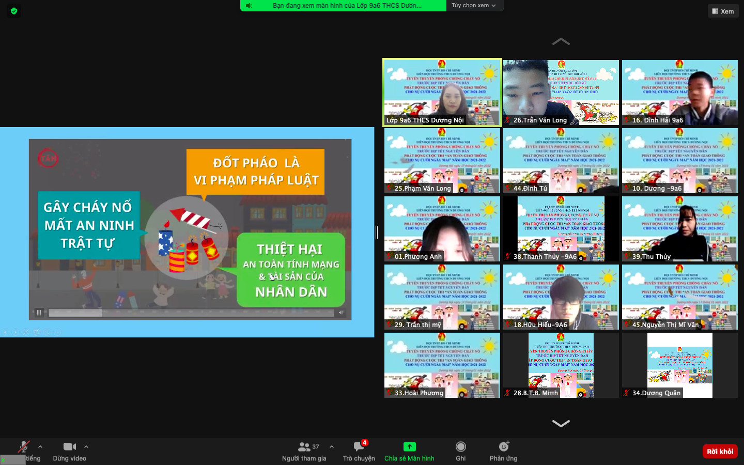Click the speaker icon in the sharing banner
The width and height of the screenshot is (744, 465).
(x=249, y=6)
